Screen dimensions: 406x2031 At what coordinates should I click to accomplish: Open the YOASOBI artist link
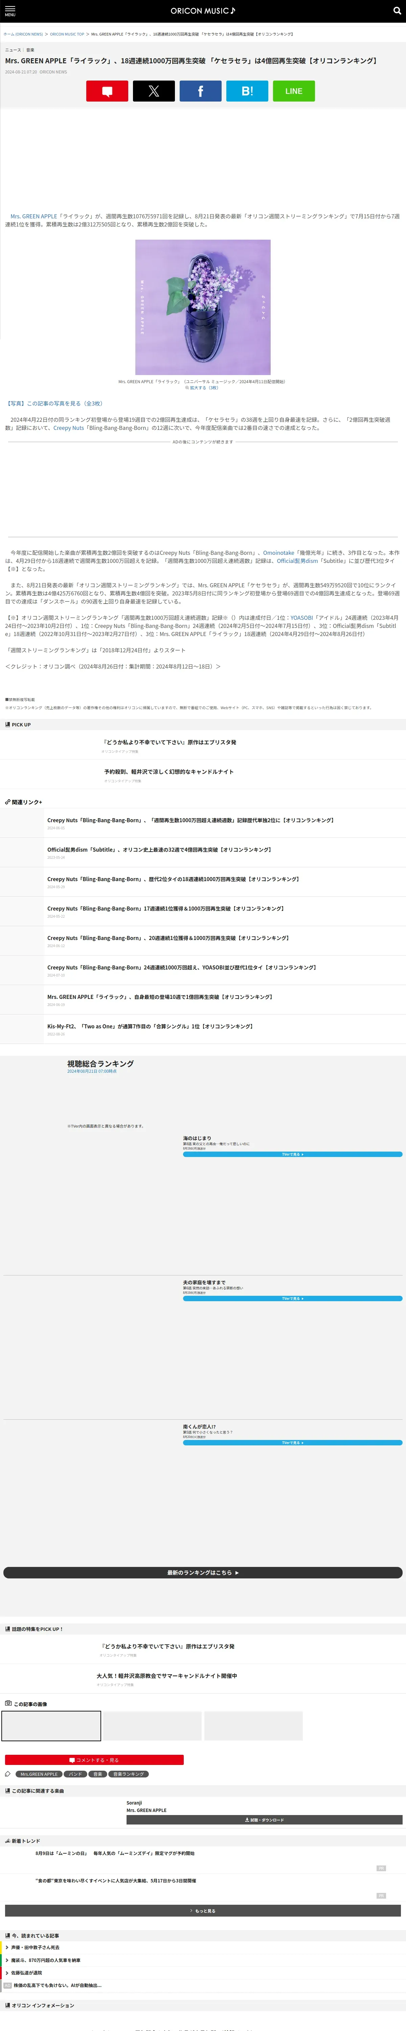point(301,618)
